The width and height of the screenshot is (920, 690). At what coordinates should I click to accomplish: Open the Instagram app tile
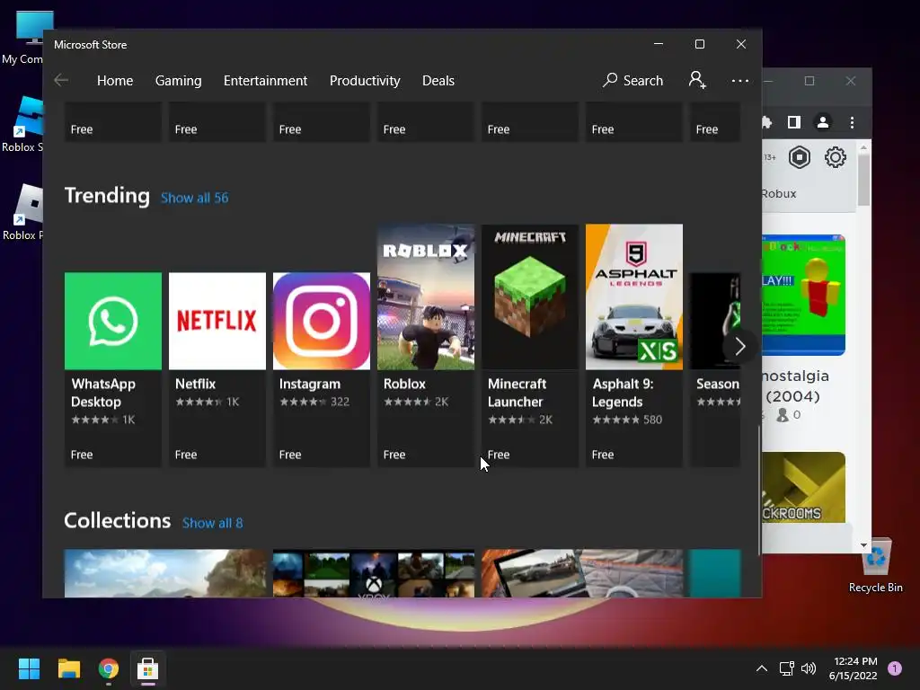(322, 369)
